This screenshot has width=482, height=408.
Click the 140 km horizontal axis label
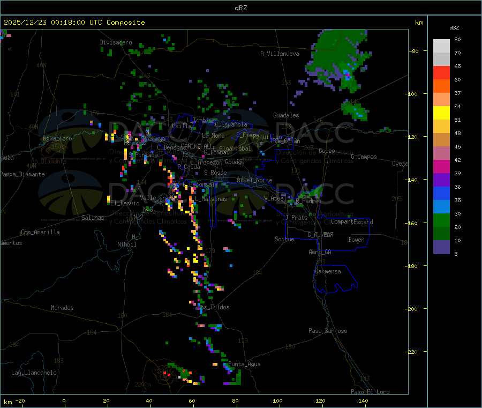pos(363,400)
